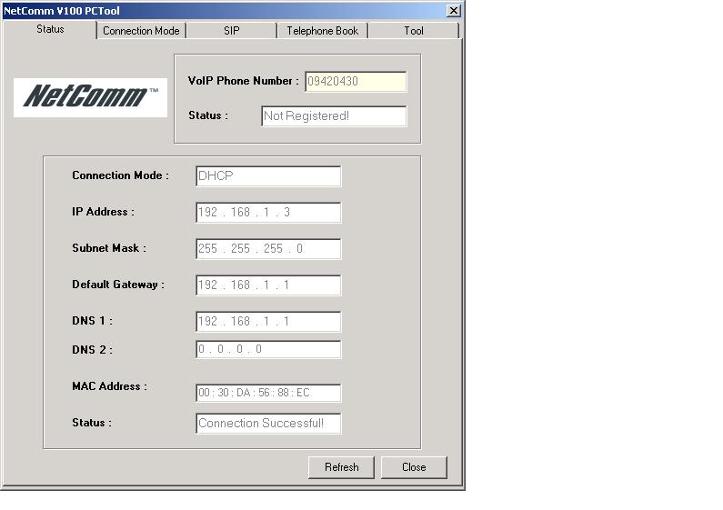723x510 pixels.
Task: Click the Connection Successful! status field
Action: click(x=268, y=424)
